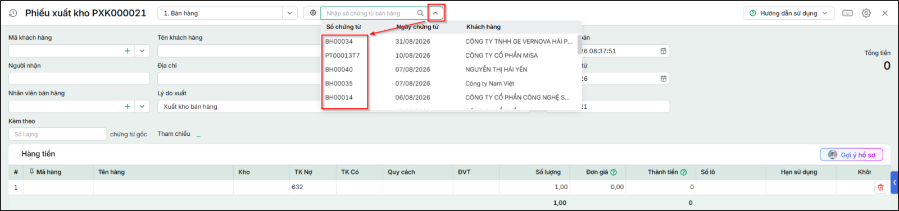Open the keyboard shortcuts icon
Viewport: 899px width, 211px height.
(x=848, y=13)
